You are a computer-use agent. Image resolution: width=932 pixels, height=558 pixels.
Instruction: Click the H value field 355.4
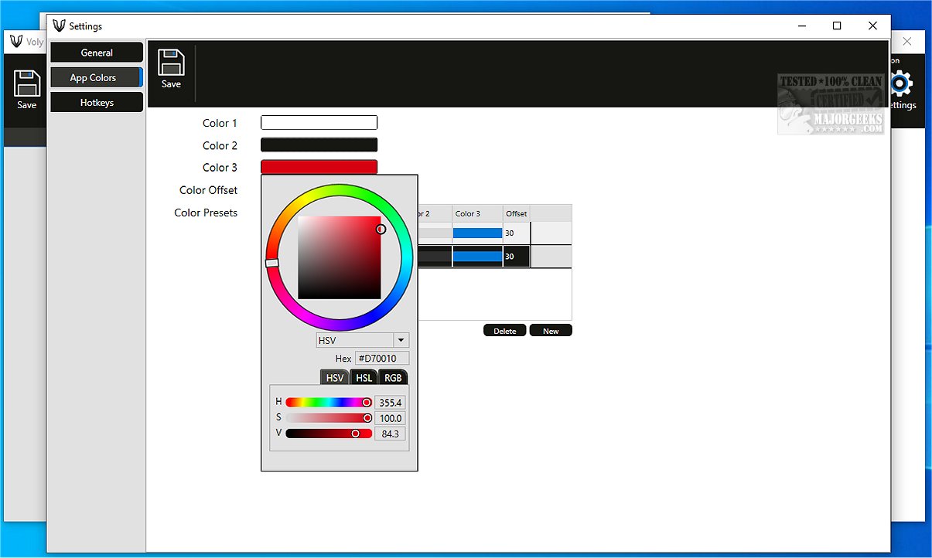pyautogui.click(x=390, y=403)
